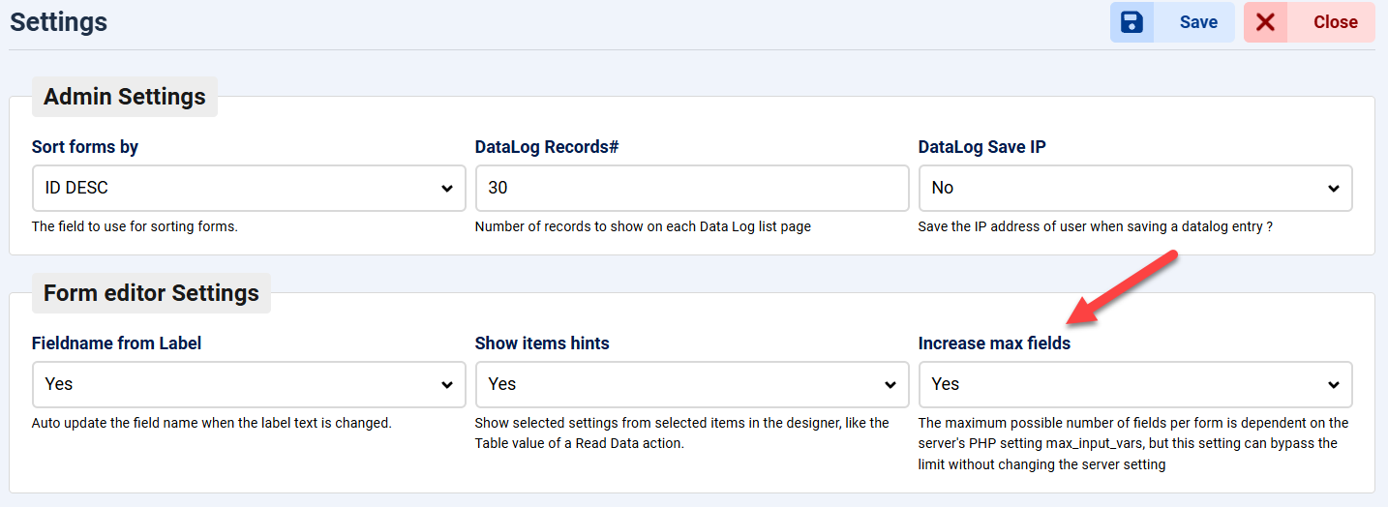Click chevron arrow in Show items hints

(890, 385)
